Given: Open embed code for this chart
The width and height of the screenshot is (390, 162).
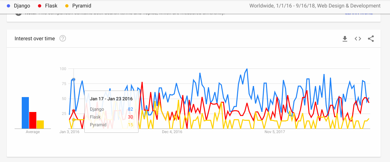Looking at the screenshot, I should click(358, 39).
